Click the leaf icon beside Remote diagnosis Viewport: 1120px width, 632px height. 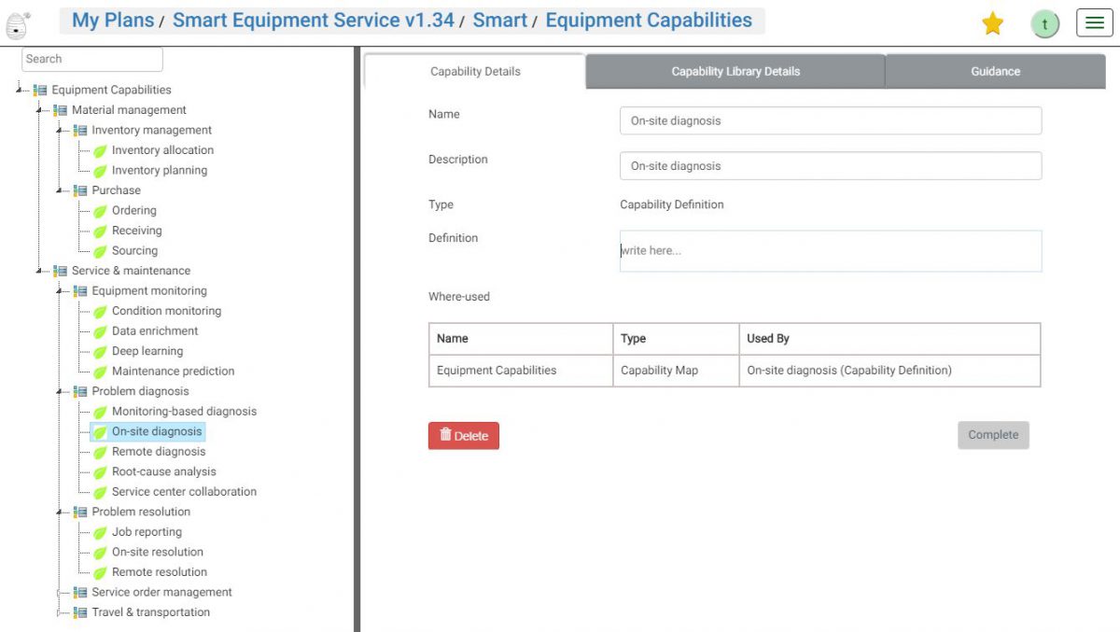click(100, 451)
